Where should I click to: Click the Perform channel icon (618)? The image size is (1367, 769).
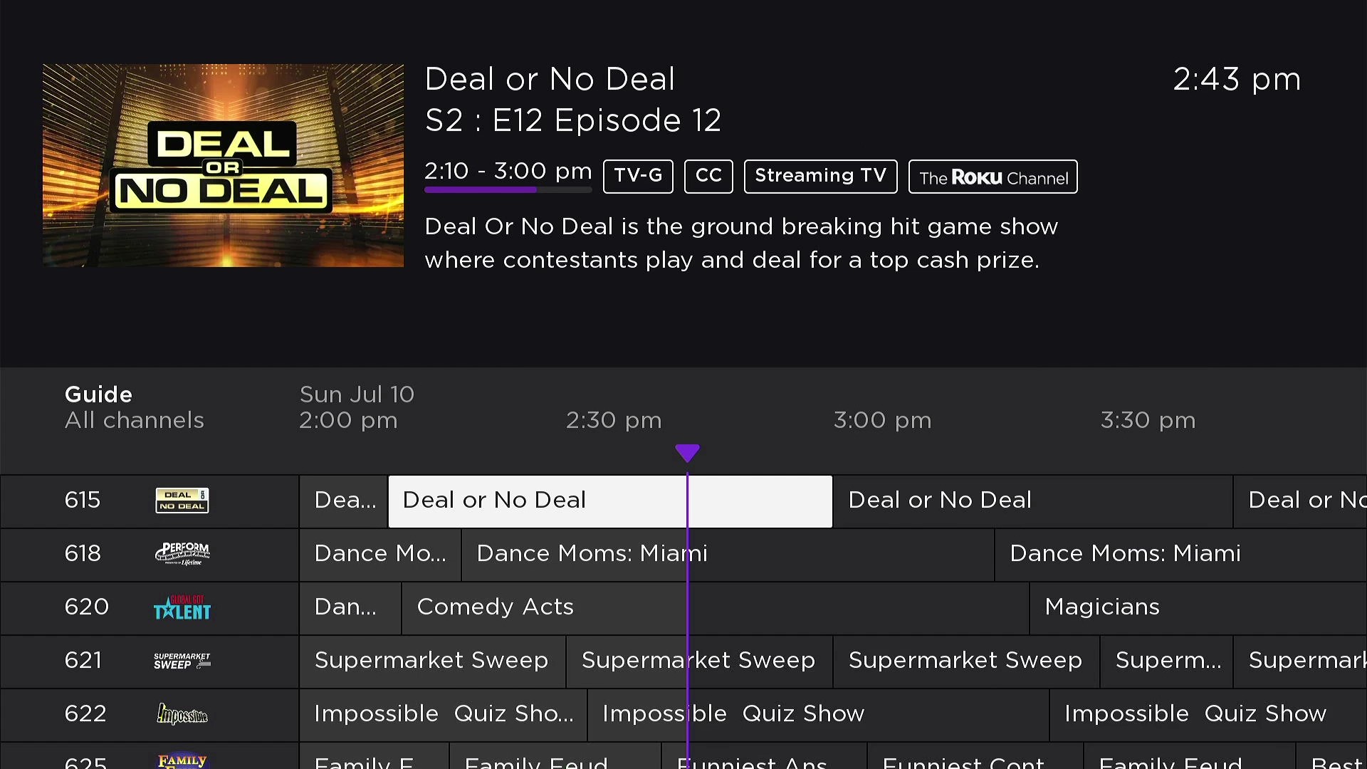pyautogui.click(x=183, y=553)
